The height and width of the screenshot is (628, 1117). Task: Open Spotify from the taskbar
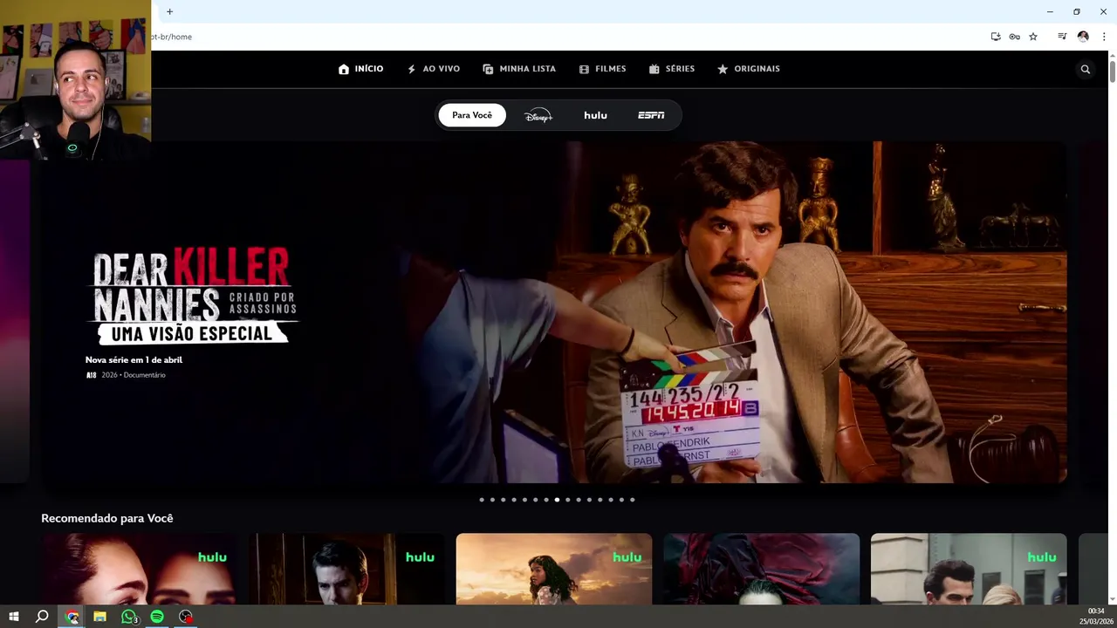[157, 617]
